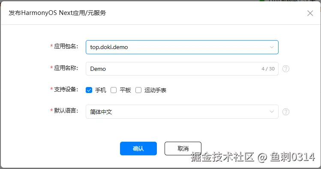Image resolution: width=321 pixels, height=169 pixels.
Task: Close the 发布HarmonyOS Next应用 dialog
Action: click(310, 13)
